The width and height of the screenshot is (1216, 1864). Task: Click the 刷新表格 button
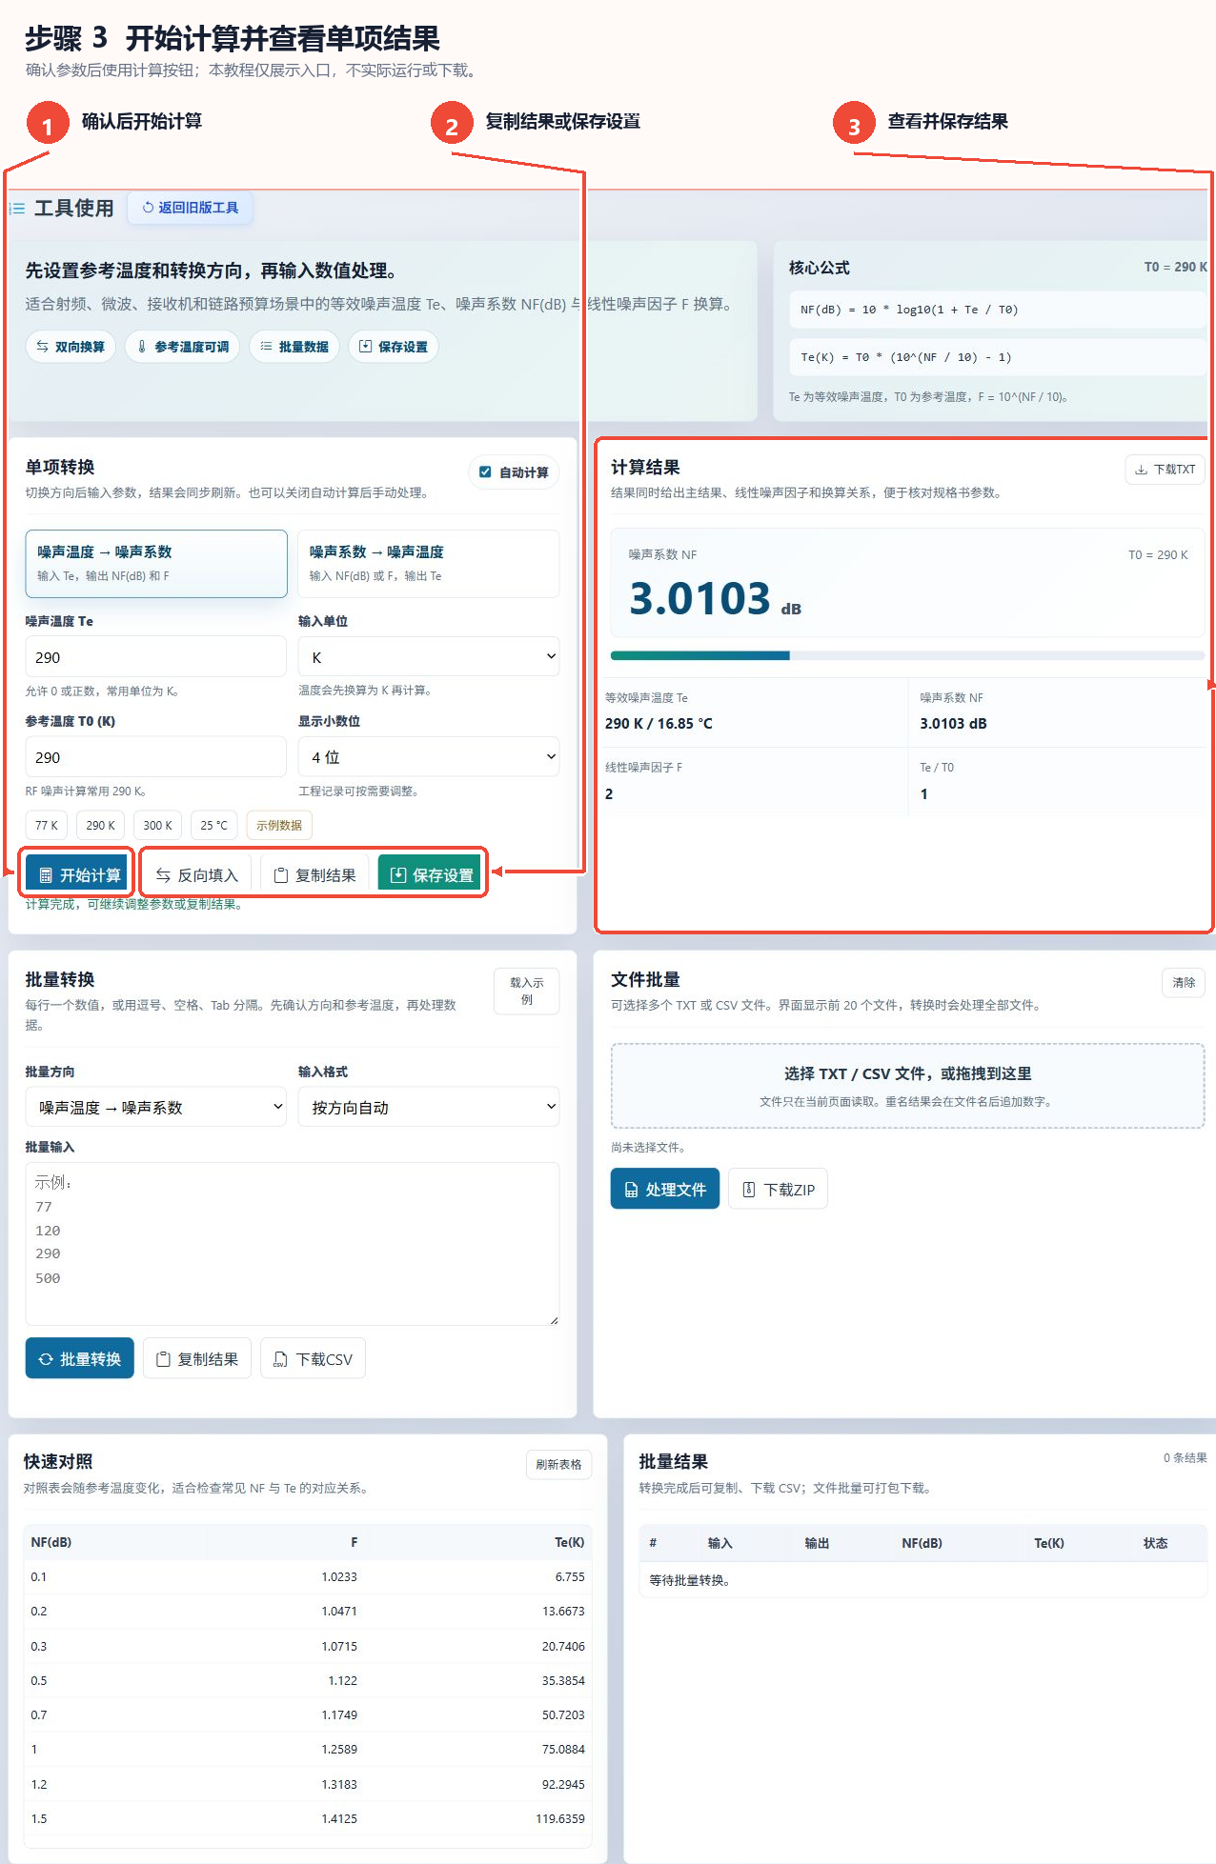(558, 1464)
